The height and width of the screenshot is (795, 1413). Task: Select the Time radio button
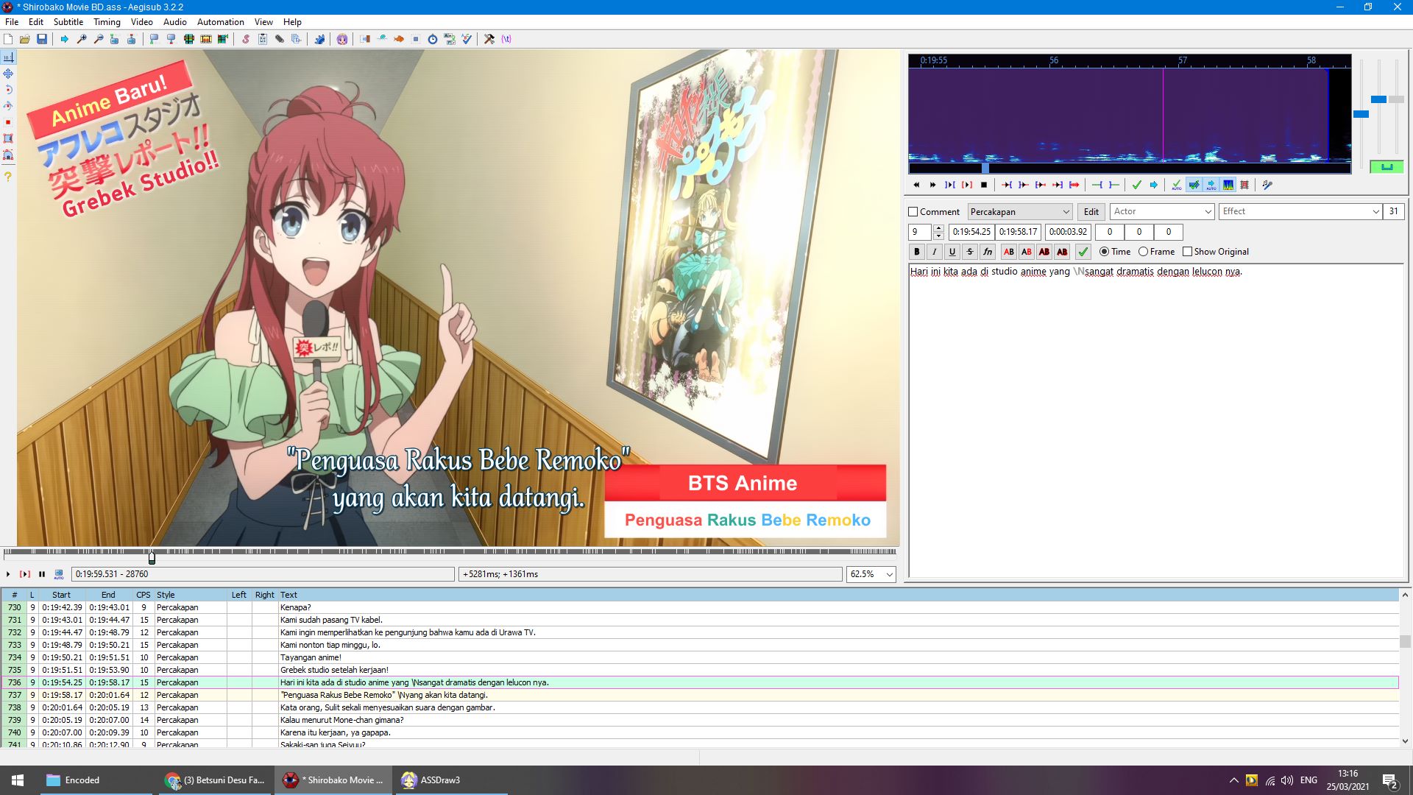1104,252
